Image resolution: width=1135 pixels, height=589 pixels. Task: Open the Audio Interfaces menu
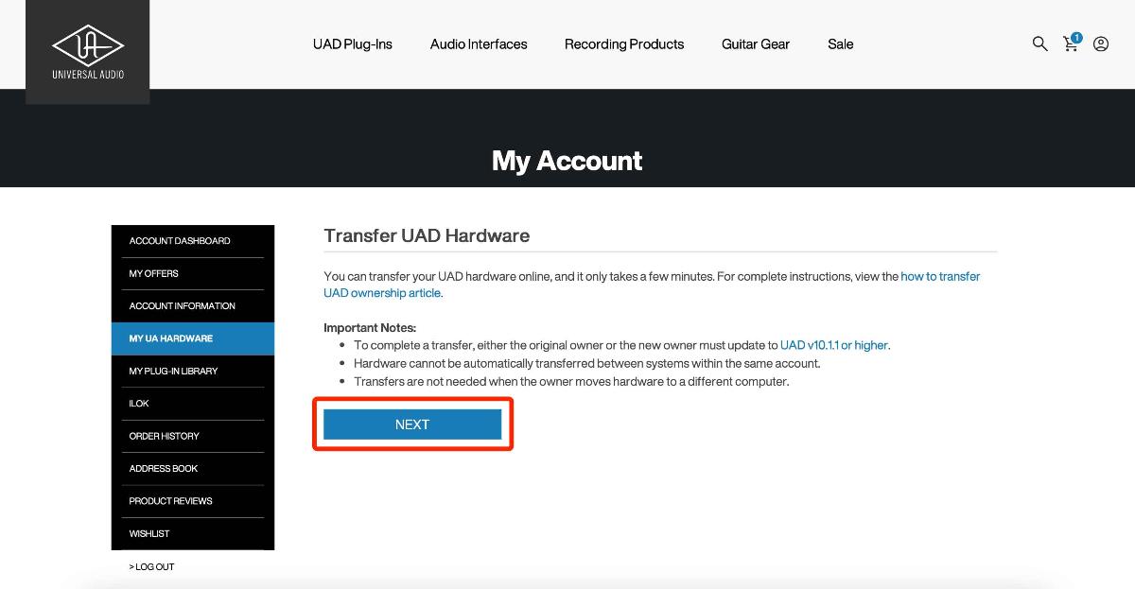tap(479, 44)
